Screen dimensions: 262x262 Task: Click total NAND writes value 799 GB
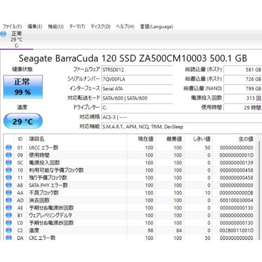(x=243, y=88)
